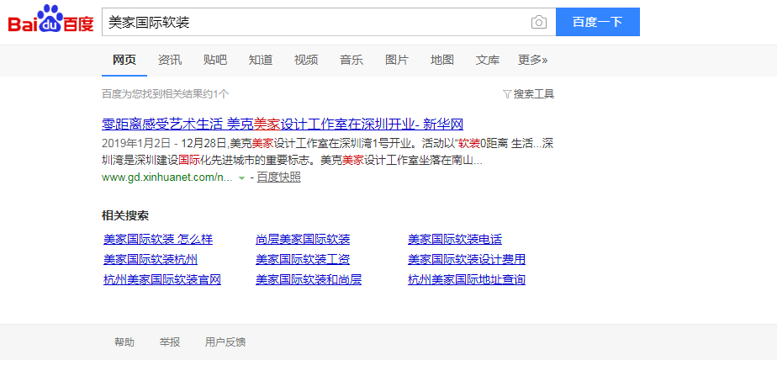This screenshot has height=392, width=777.
Task: Open the 用户反馈 footer link
Action: click(x=225, y=342)
